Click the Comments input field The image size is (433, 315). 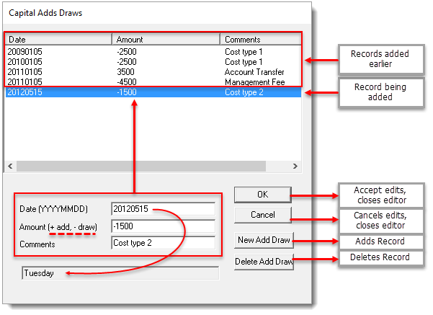pos(163,243)
